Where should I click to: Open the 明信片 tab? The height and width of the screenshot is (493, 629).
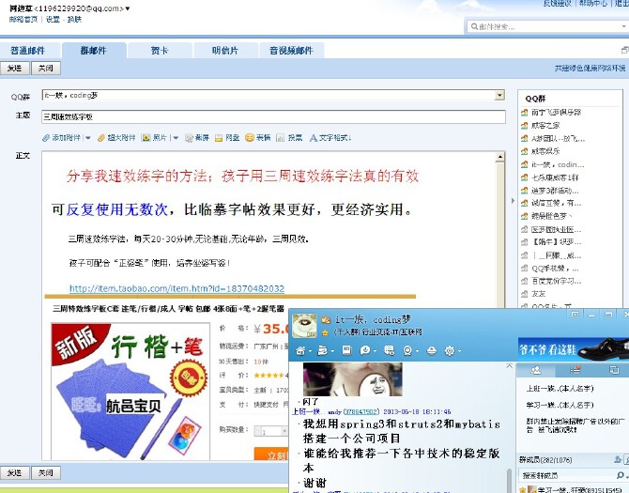tap(225, 51)
